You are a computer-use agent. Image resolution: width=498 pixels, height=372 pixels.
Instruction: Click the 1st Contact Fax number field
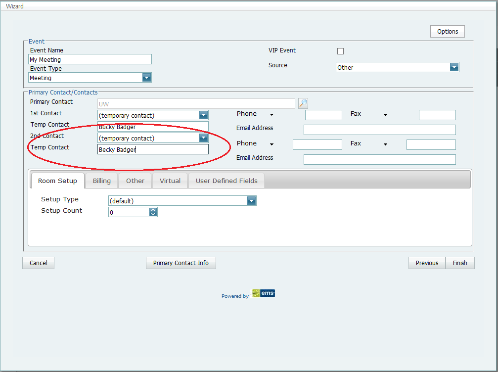tap(437, 115)
